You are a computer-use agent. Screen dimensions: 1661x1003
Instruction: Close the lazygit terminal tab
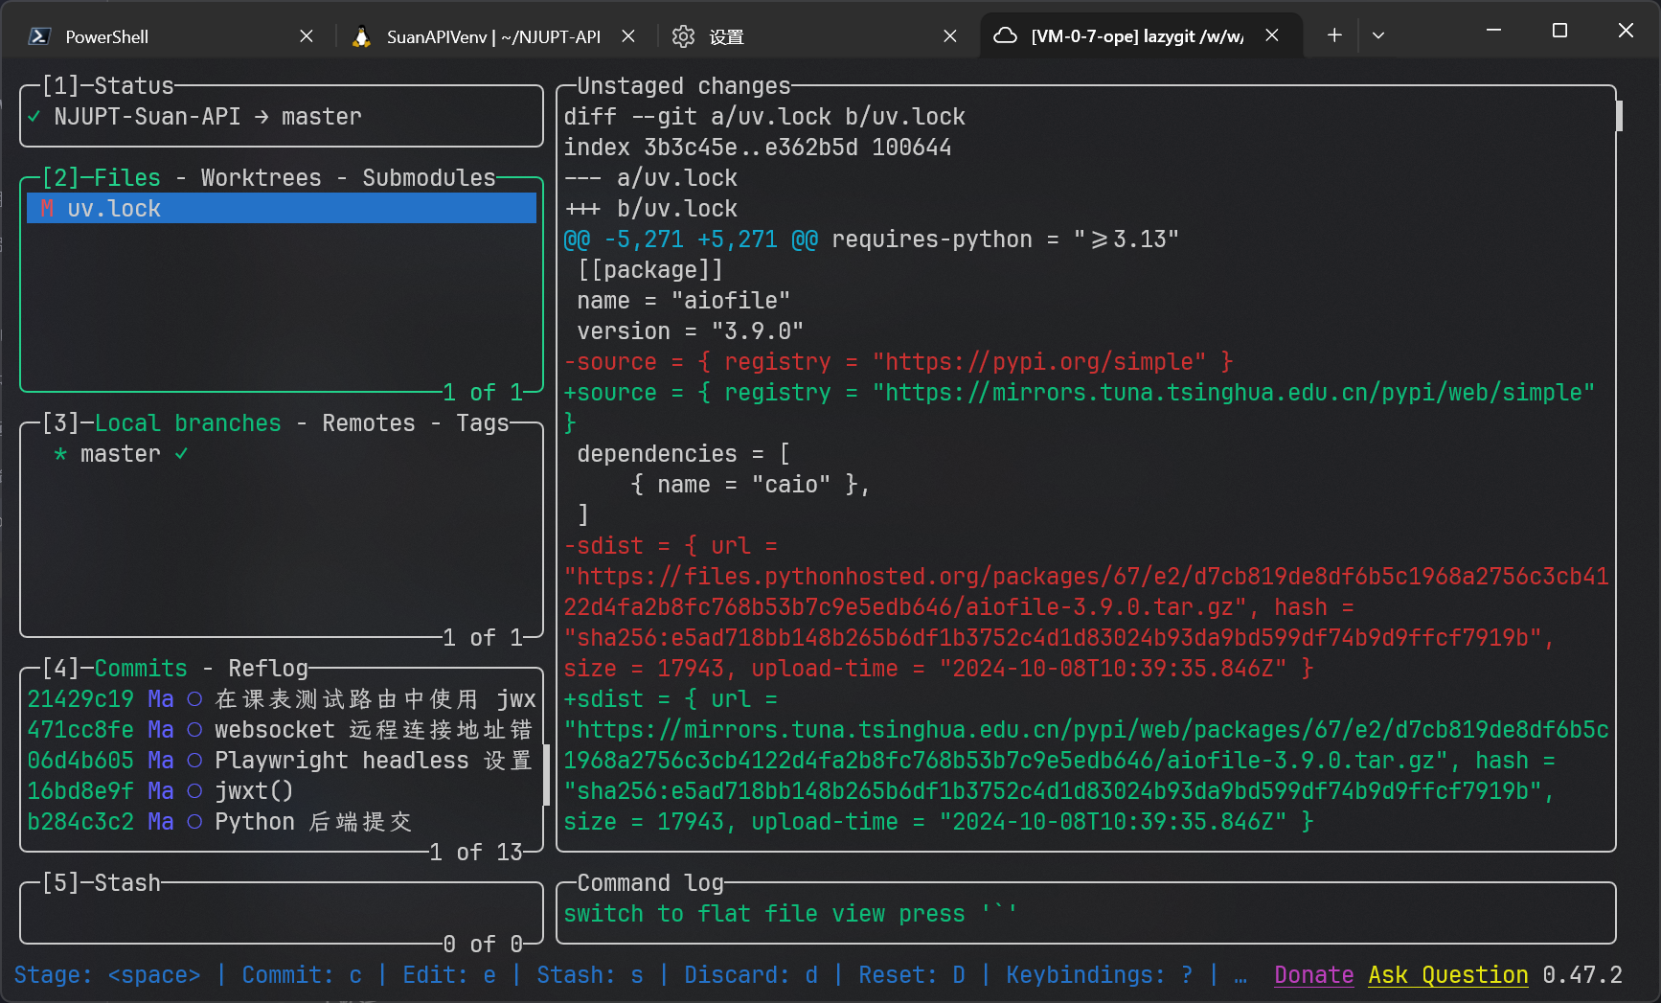pyautogui.click(x=1272, y=35)
